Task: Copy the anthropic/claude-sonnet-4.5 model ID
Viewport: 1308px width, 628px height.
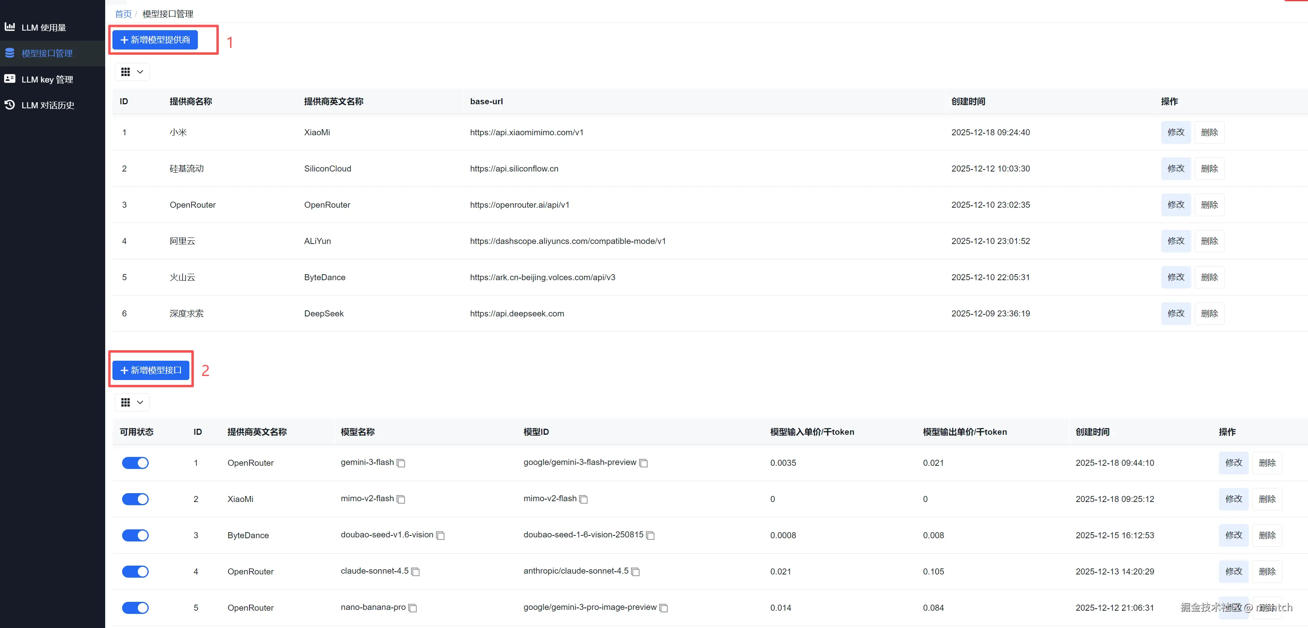Action: point(635,572)
